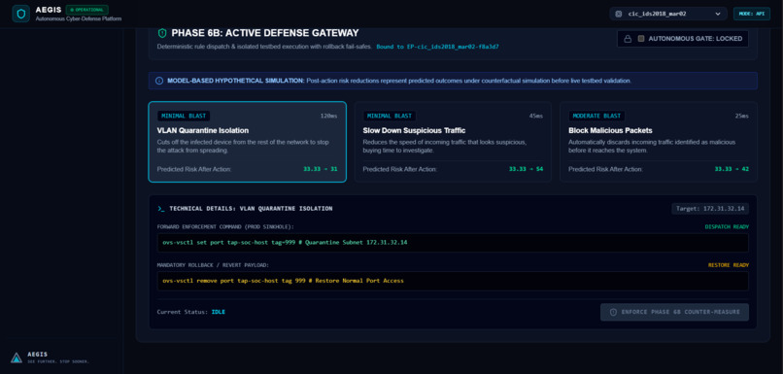Screen dimensions: 783x374
Task: Click the info icon in simulation banner
Action: click(159, 81)
